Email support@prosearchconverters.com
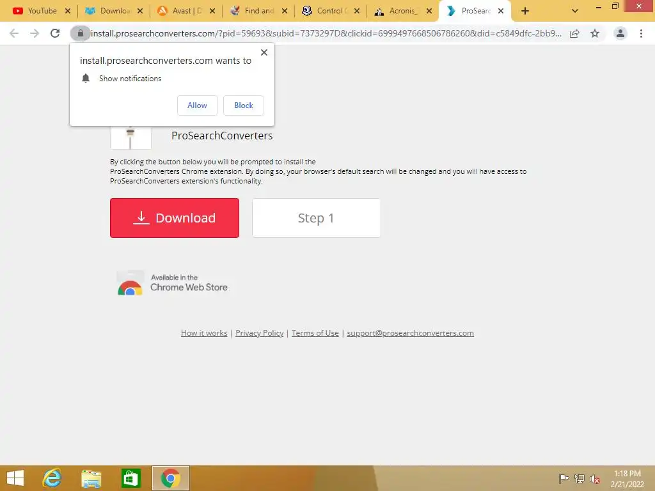 (410, 332)
